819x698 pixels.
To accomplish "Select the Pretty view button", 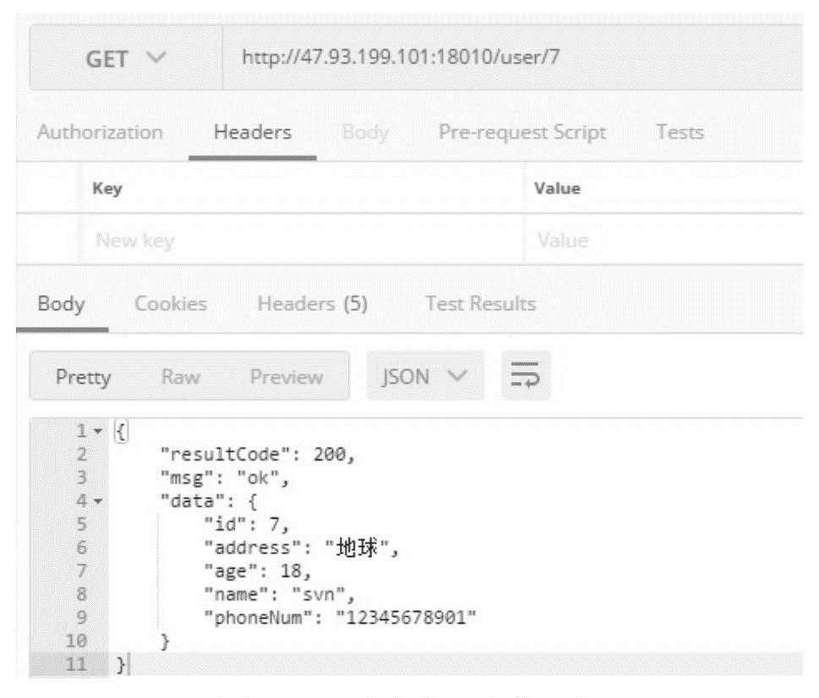I will tap(83, 376).
